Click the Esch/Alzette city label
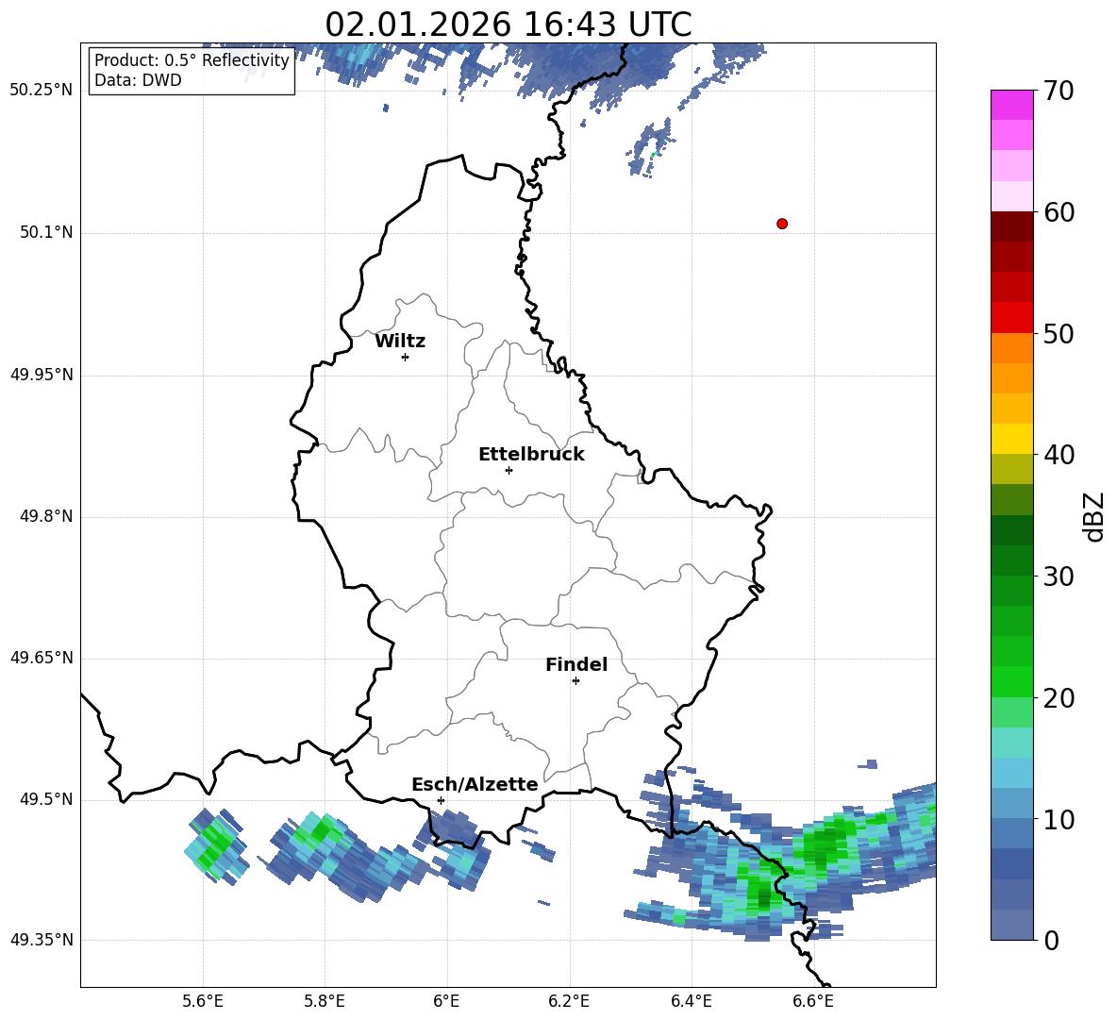This screenshot has height=1020, width=1117. [475, 784]
